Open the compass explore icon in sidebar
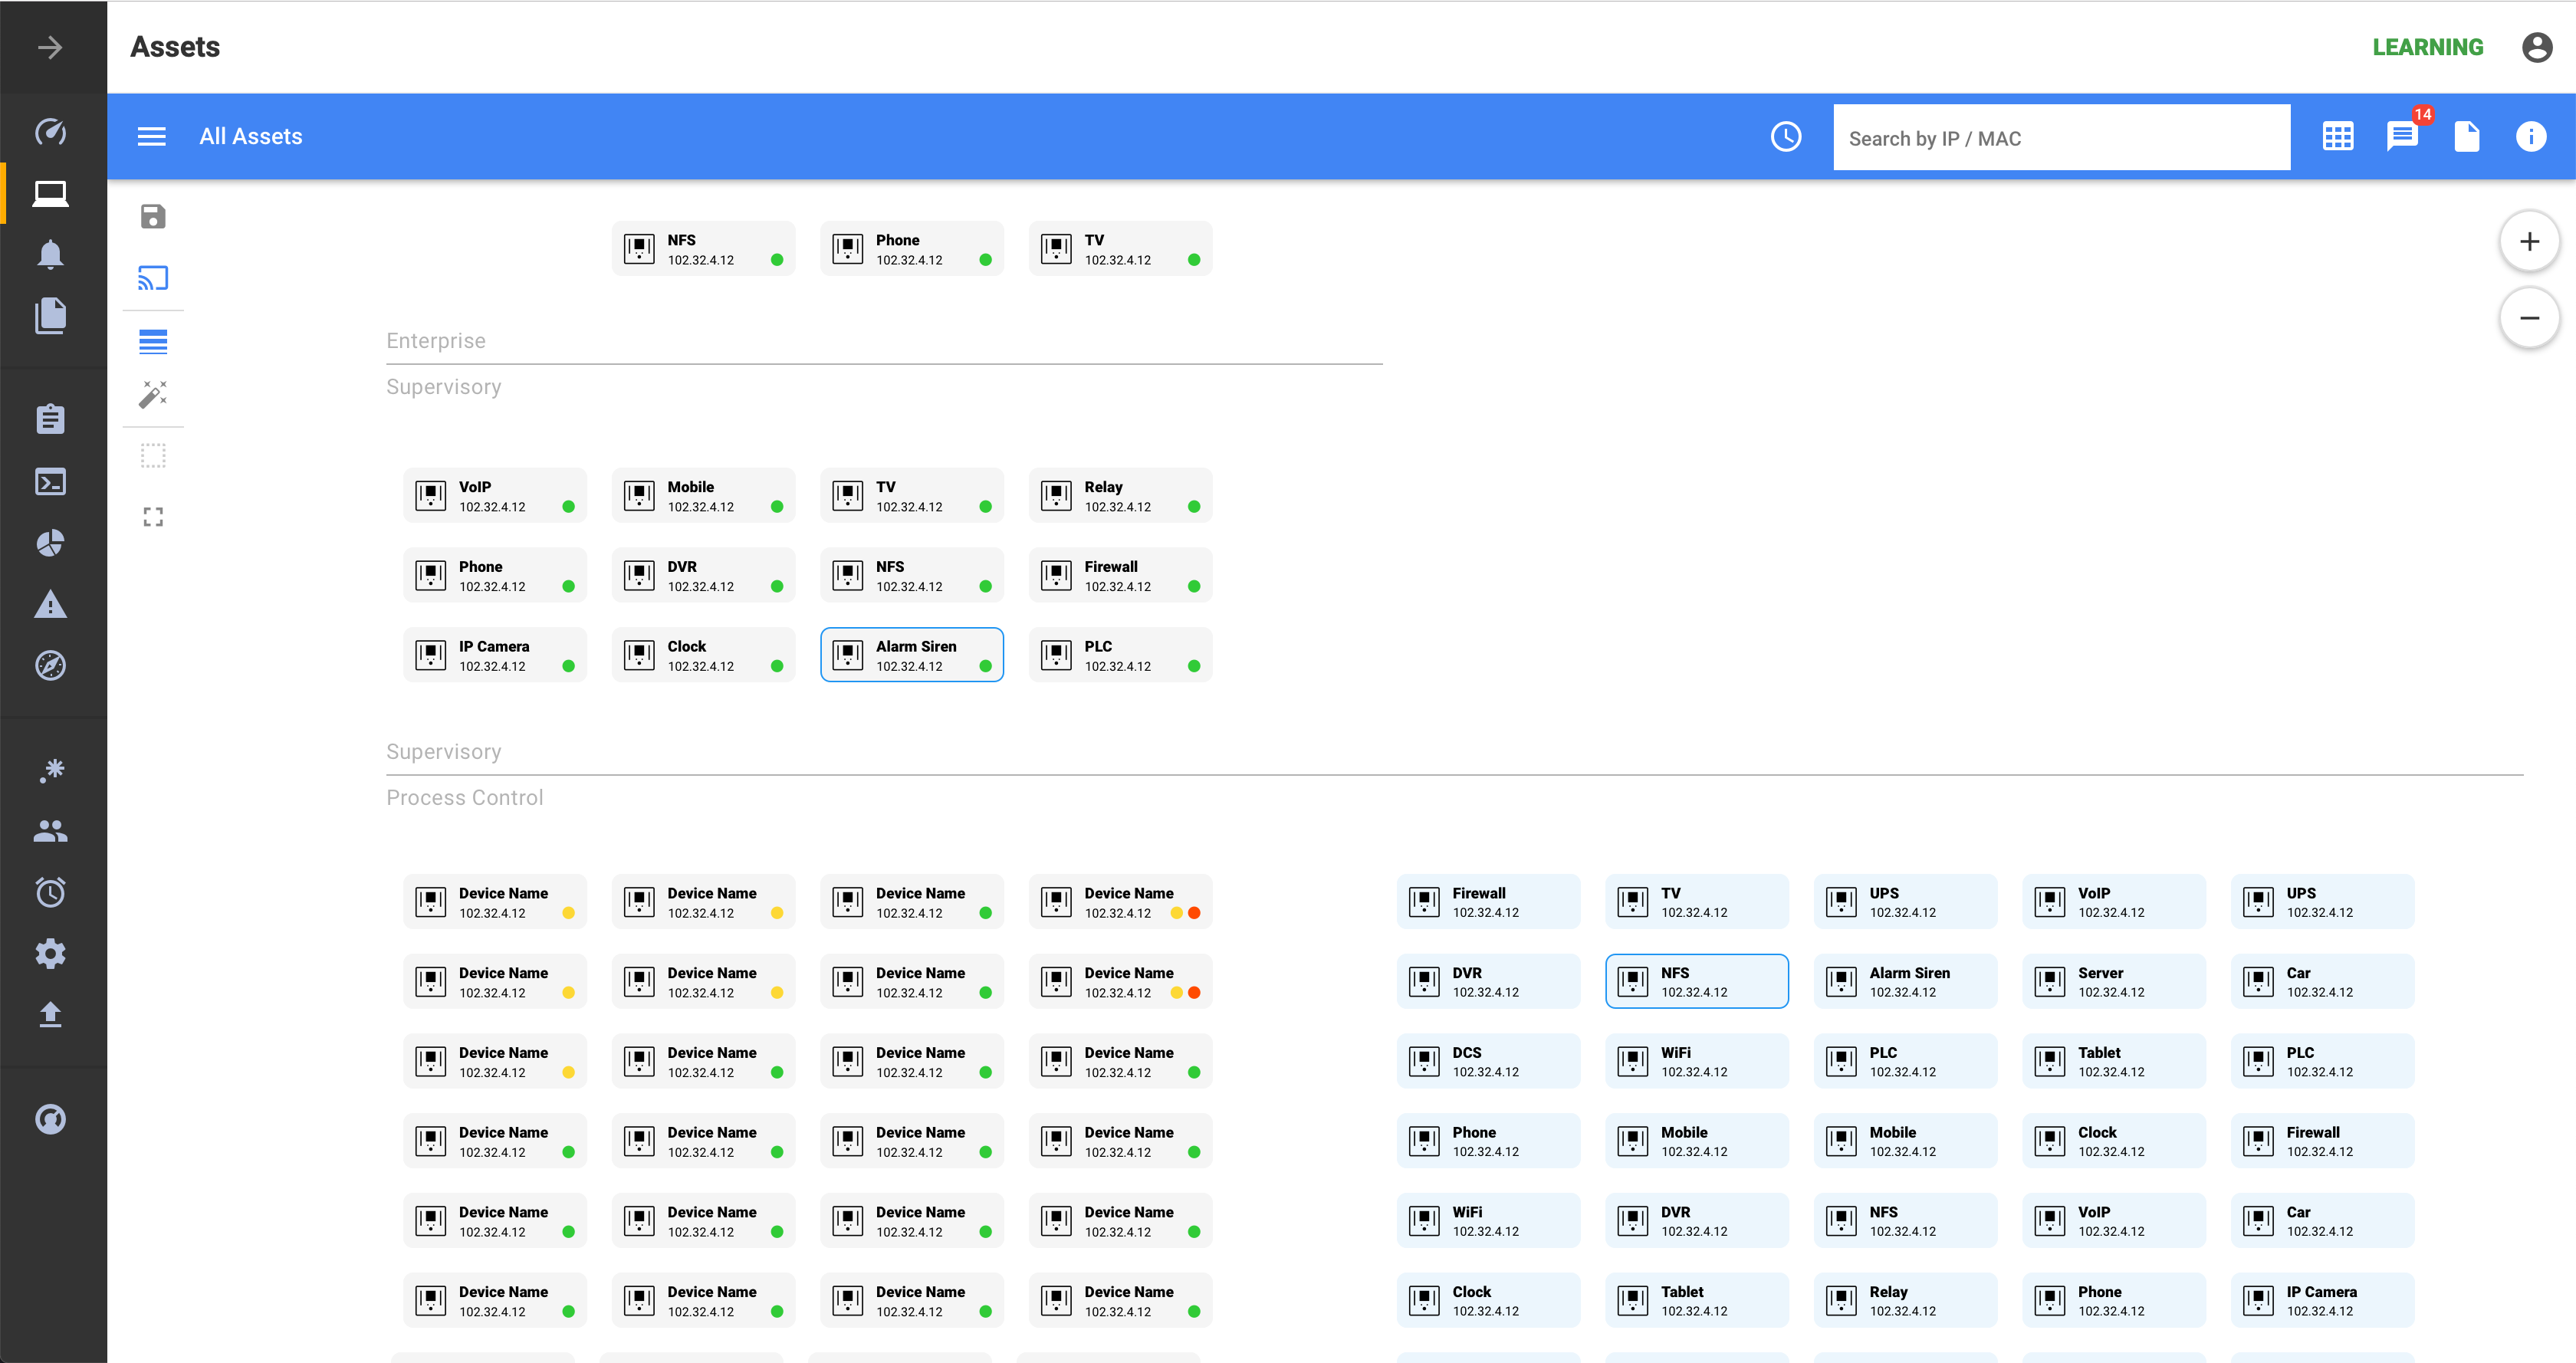This screenshot has height=1363, width=2576. [x=50, y=665]
